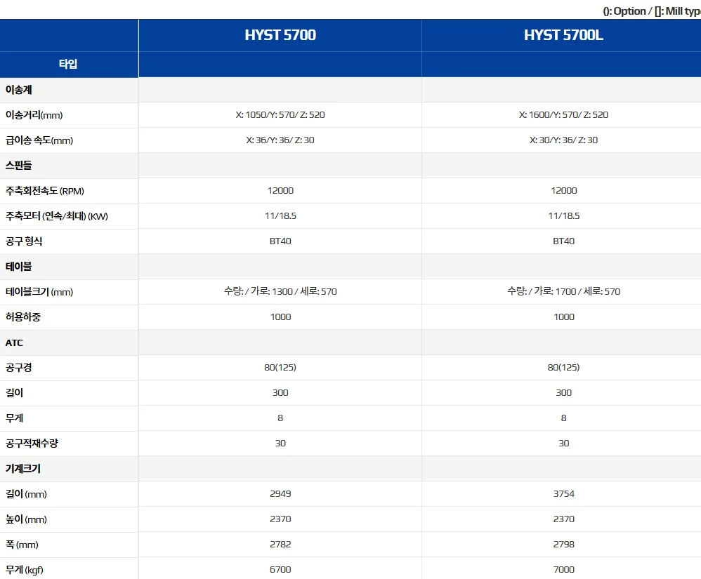Viewport: 701px width, 579px height.
Task: Click the 타입 header cell
Action: click(x=68, y=64)
